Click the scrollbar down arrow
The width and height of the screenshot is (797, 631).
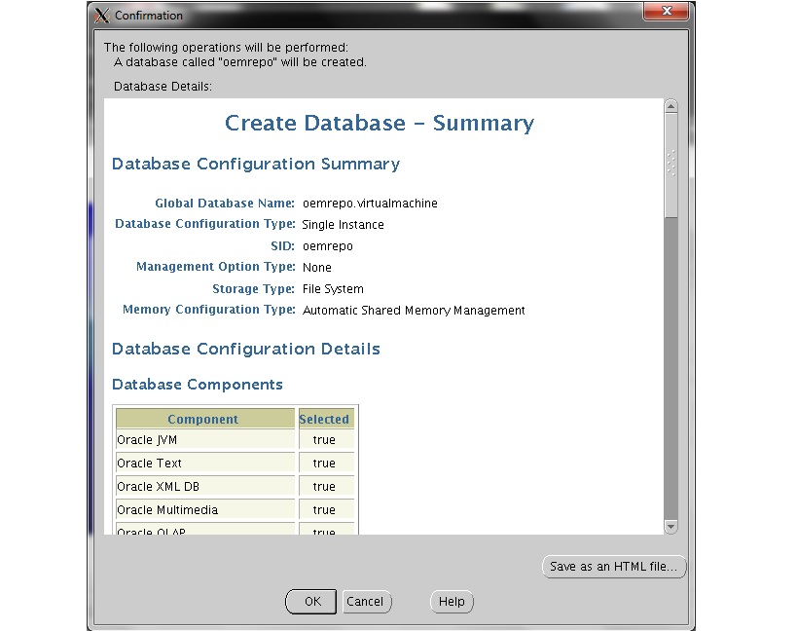point(671,526)
